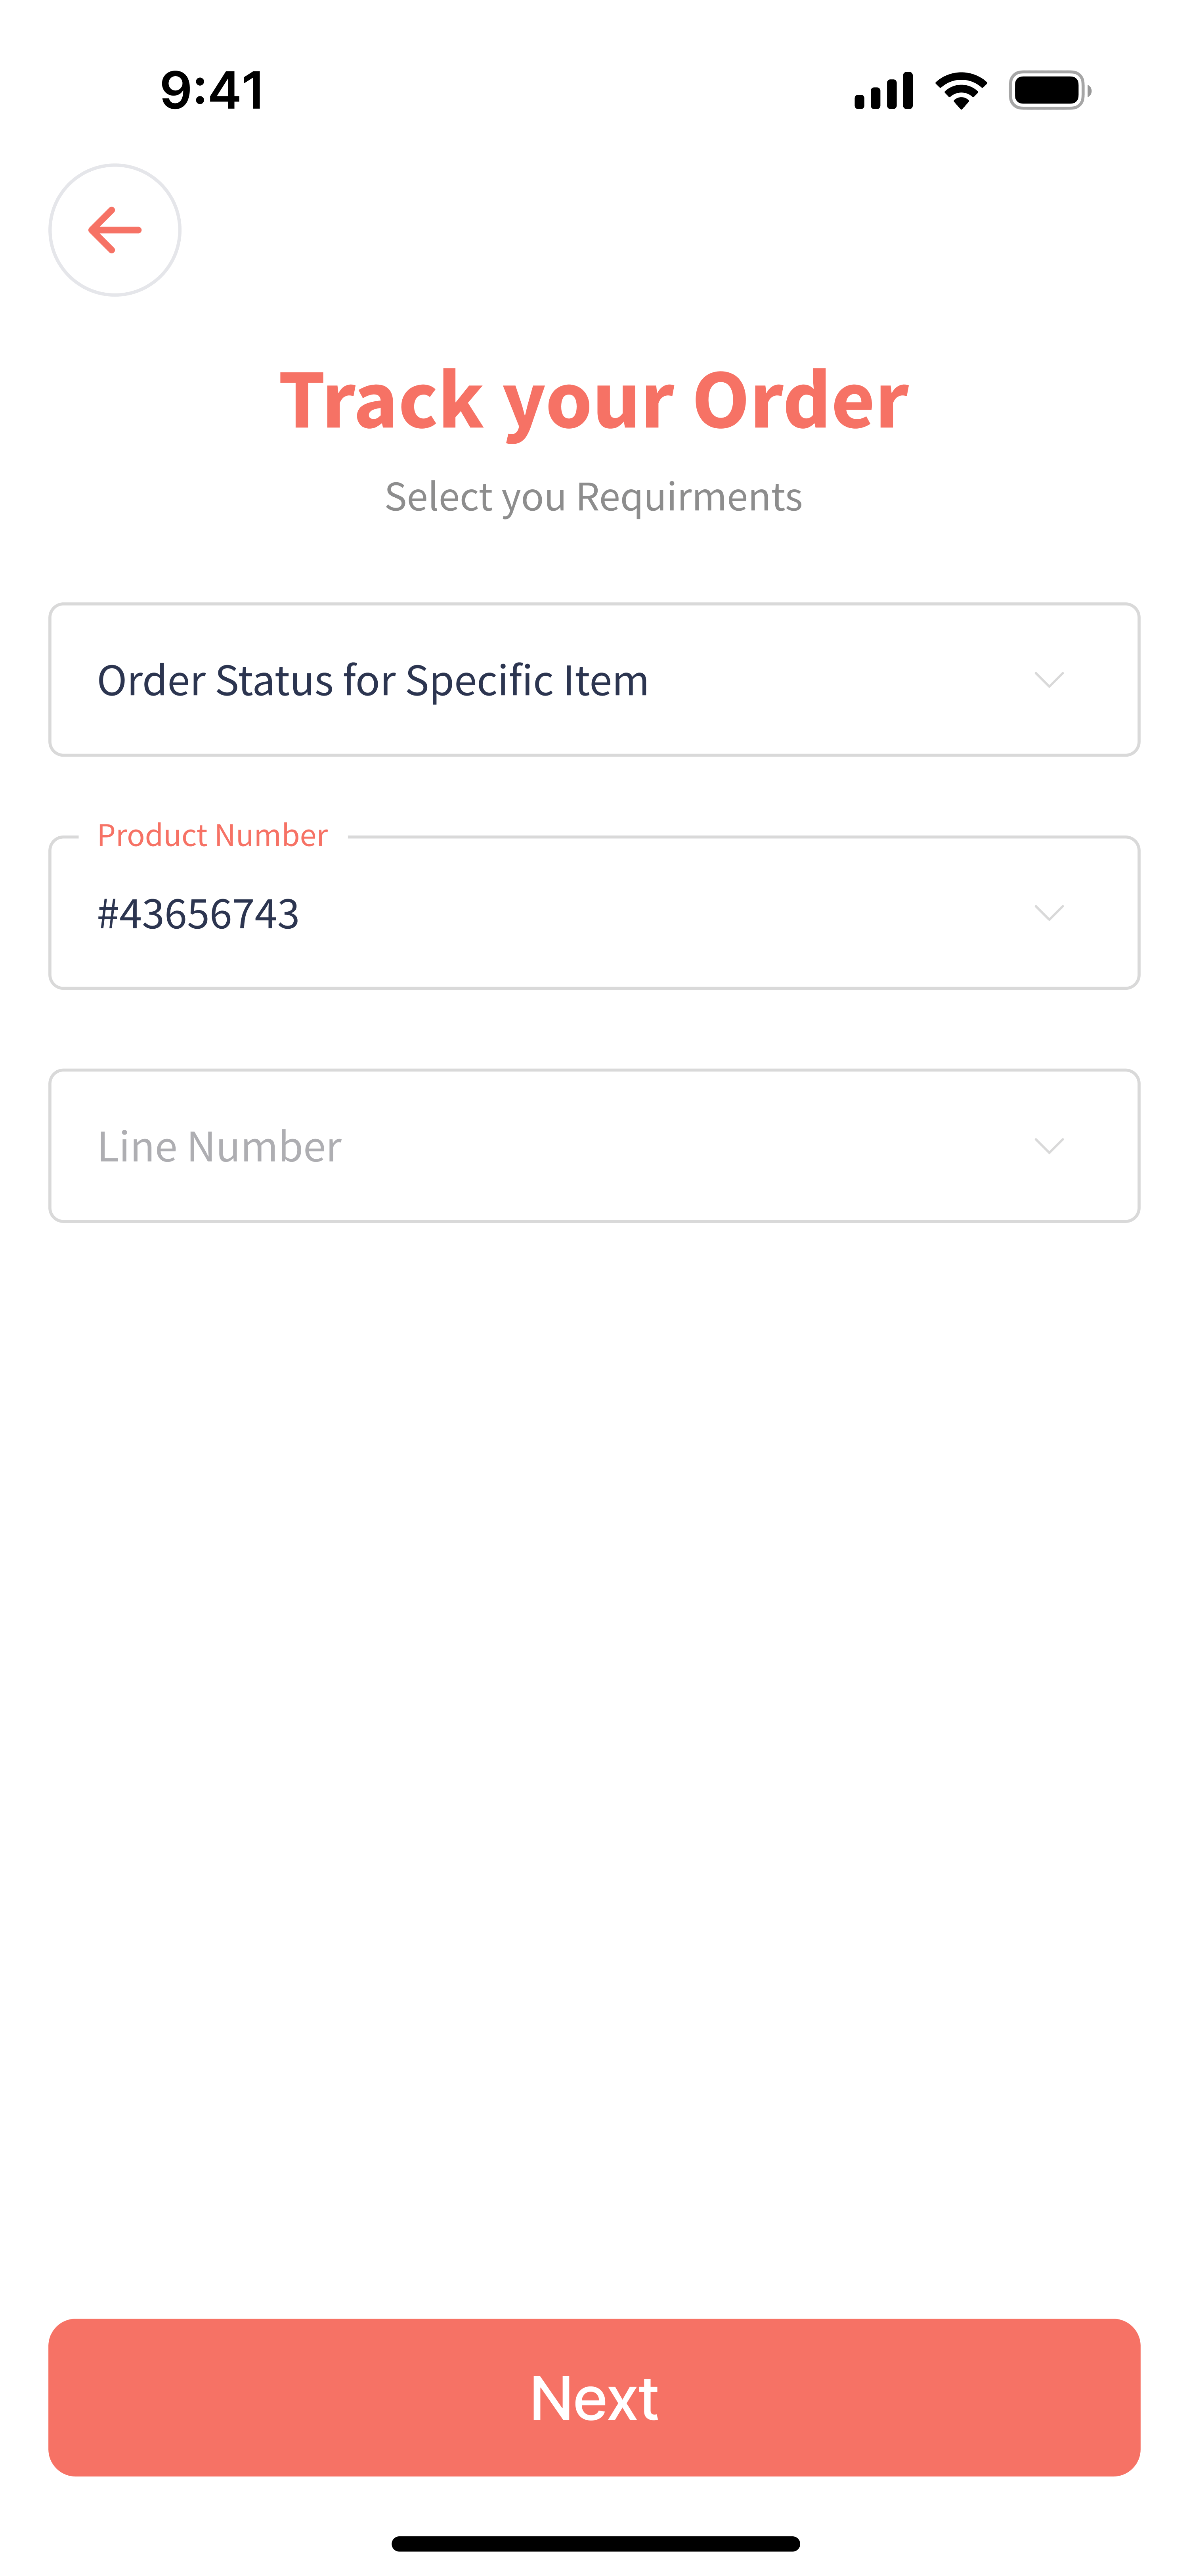The width and height of the screenshot is (1189, 2576).
Task: Tap the chevron icon beside #43656743
Action: (x=1048, y=913)
